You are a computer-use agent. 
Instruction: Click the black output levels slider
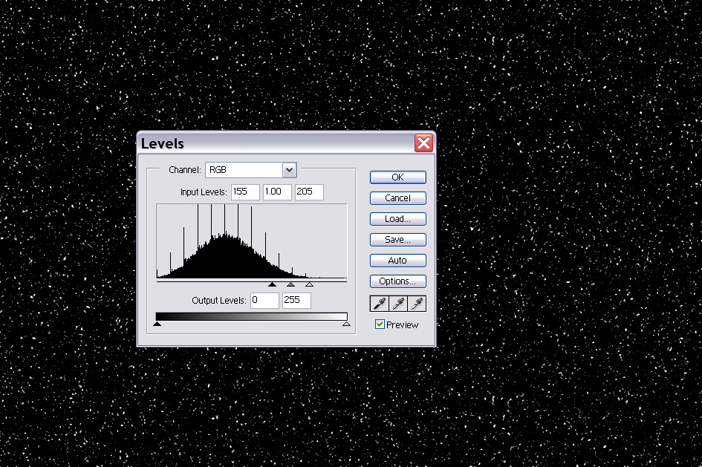157,324
